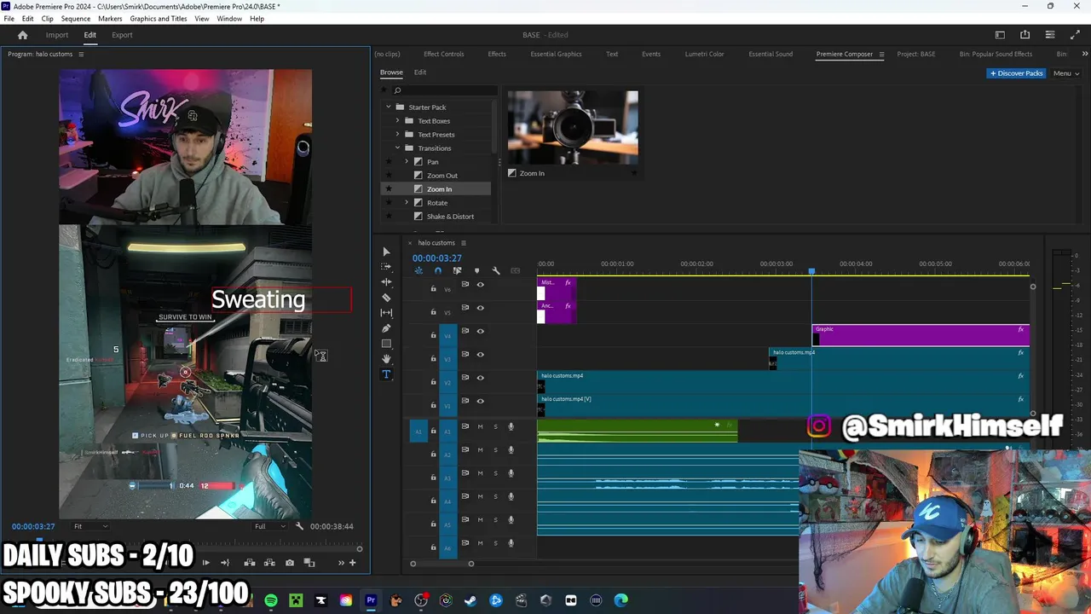The image size is (1091, 614).
Task: Open the Fit zoom level dropdown
Action: coord(90,526)
